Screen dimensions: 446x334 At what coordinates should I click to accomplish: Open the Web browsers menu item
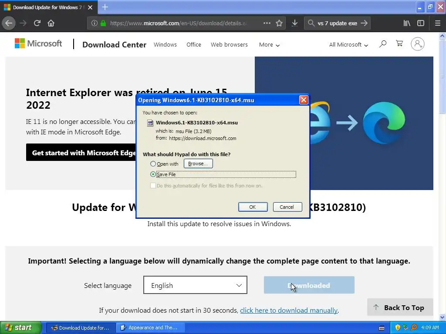coord(229,45)
